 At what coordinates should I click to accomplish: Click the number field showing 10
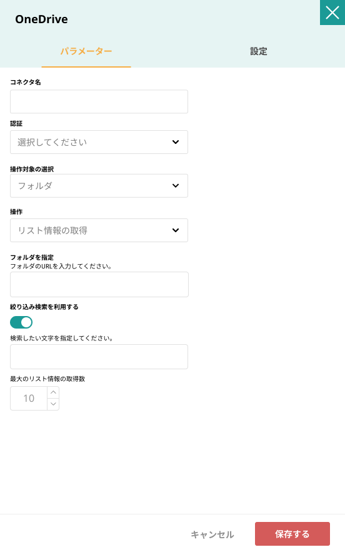29,398
